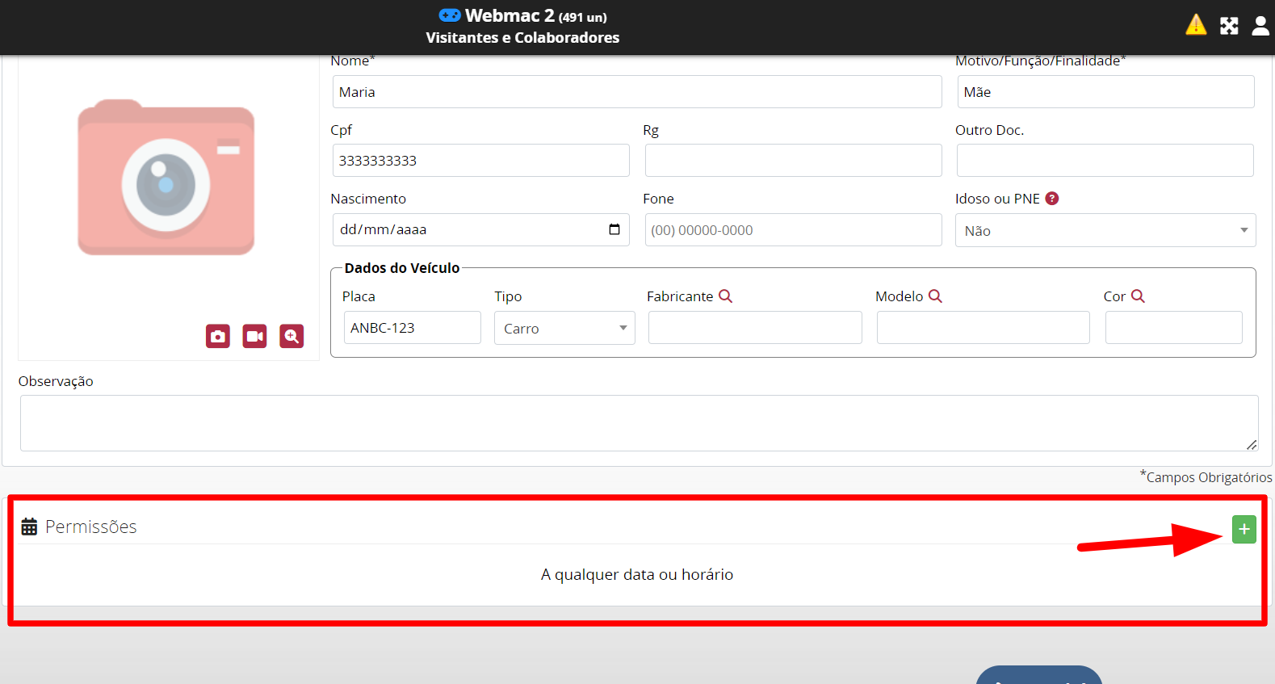
Task: Open the Idoso ou PNE help icon
Action: point(1051,199)
